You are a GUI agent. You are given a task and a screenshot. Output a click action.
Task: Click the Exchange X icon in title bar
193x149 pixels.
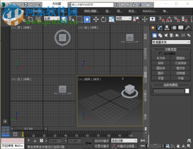click(x=140, y=5)
